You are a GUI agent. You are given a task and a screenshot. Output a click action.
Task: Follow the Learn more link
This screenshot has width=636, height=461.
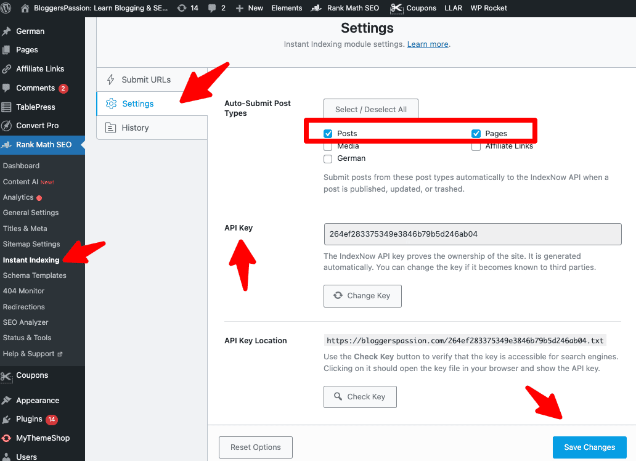428,44
